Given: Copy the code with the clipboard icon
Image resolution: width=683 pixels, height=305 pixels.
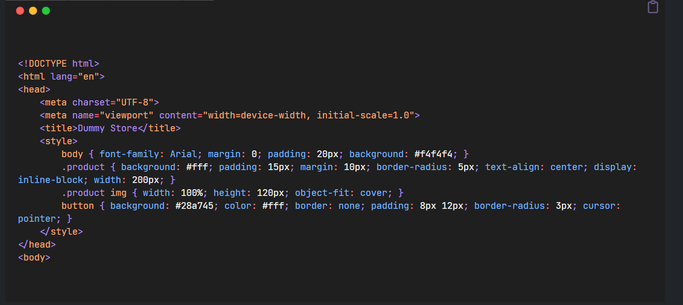Looking at the screenshot, I should (x=653, y=7).
